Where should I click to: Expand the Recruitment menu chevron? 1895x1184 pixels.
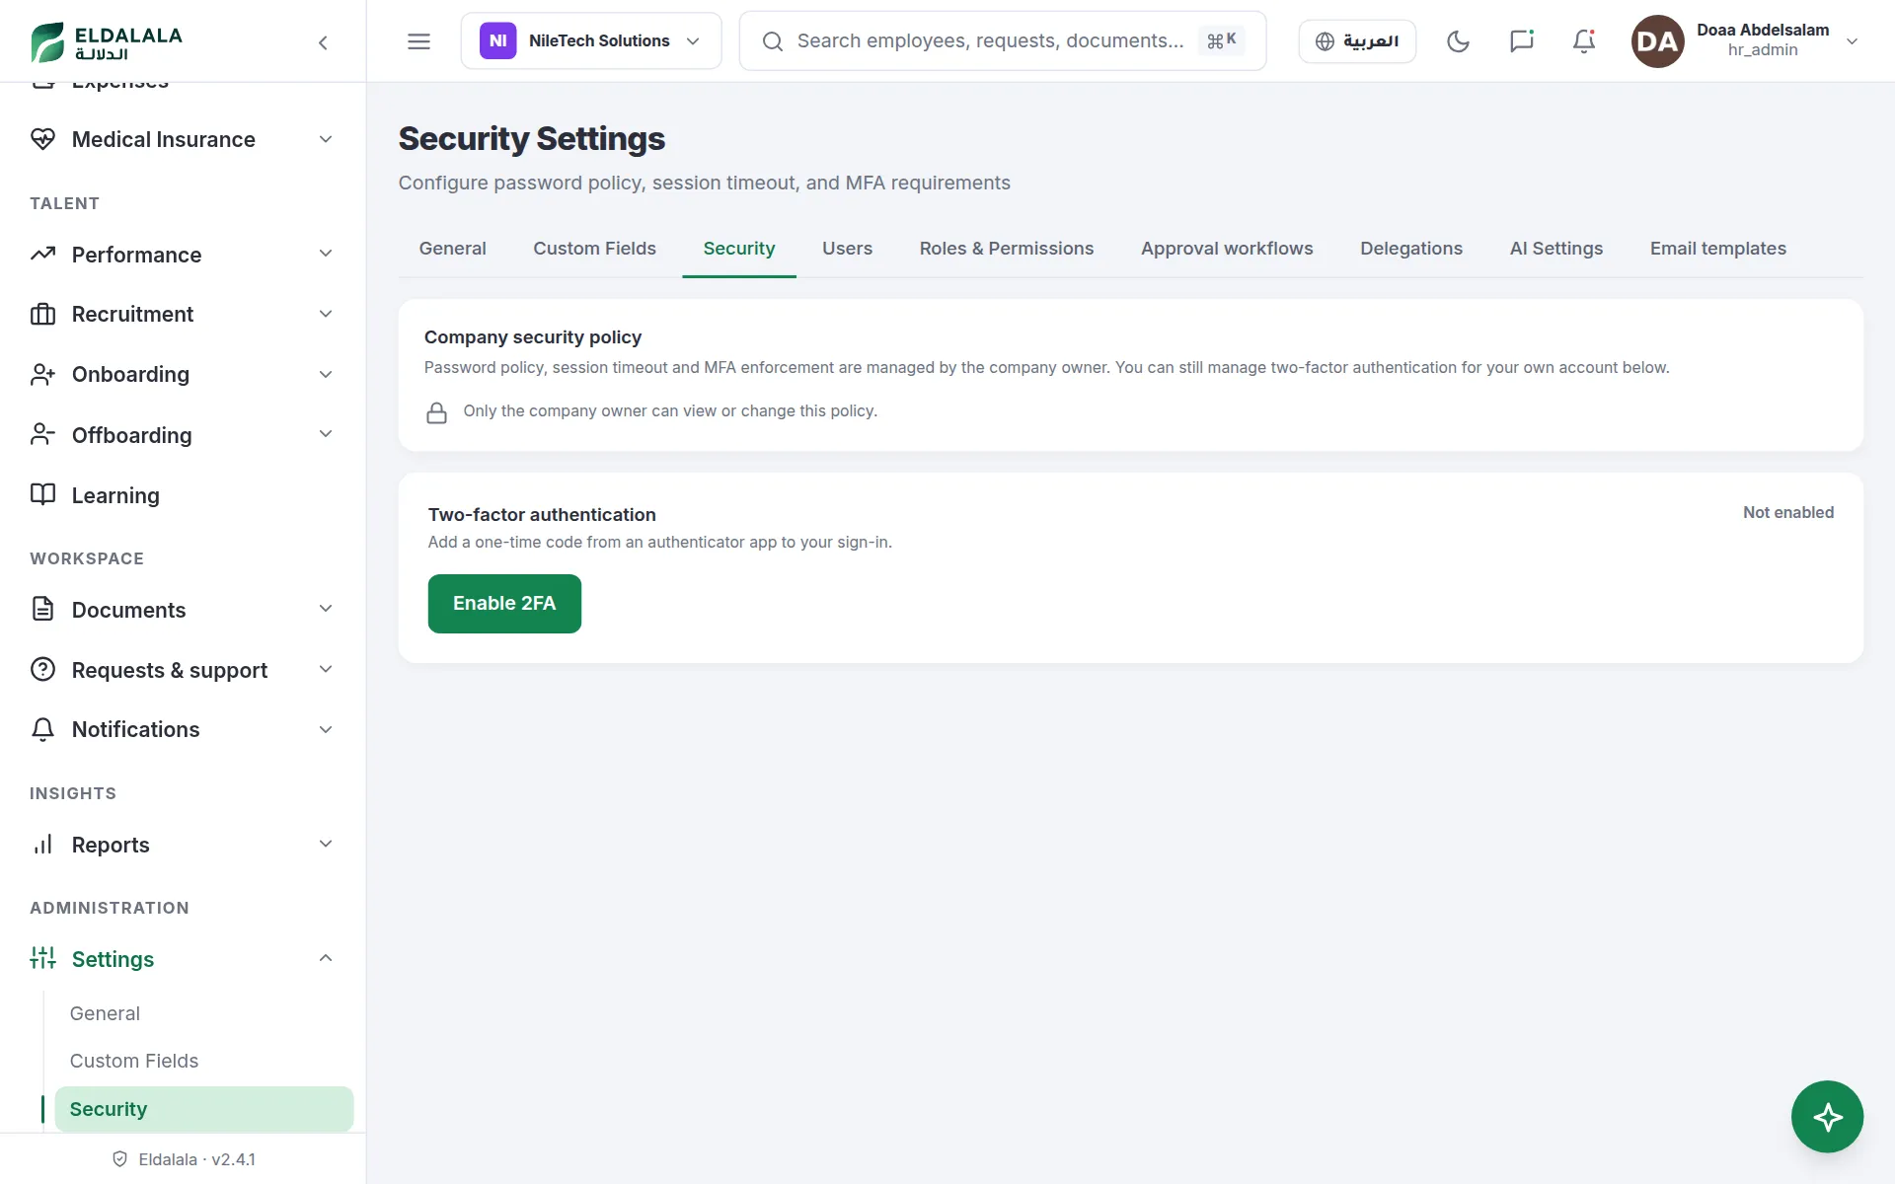(x=326, y=314)
